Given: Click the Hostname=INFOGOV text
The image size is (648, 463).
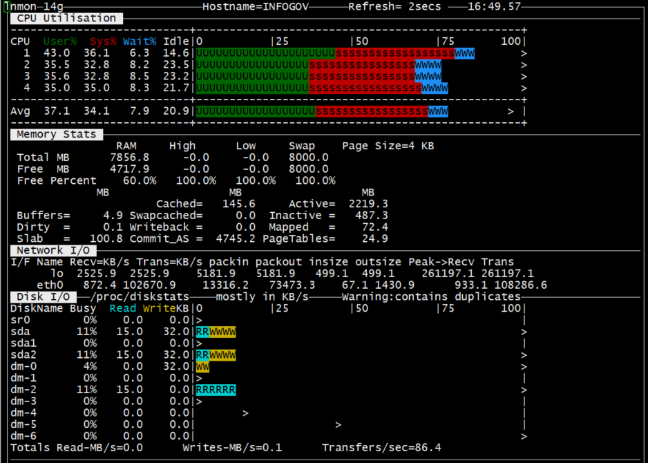Looking at the screenshot, I should pos(256,7).
